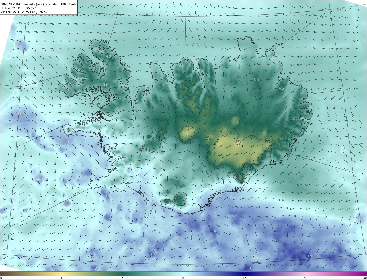Click the "14.4" value label
367x280 pixels.
(x=308, y=256)
